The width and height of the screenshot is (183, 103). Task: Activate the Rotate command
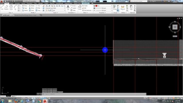click(32, 6)
